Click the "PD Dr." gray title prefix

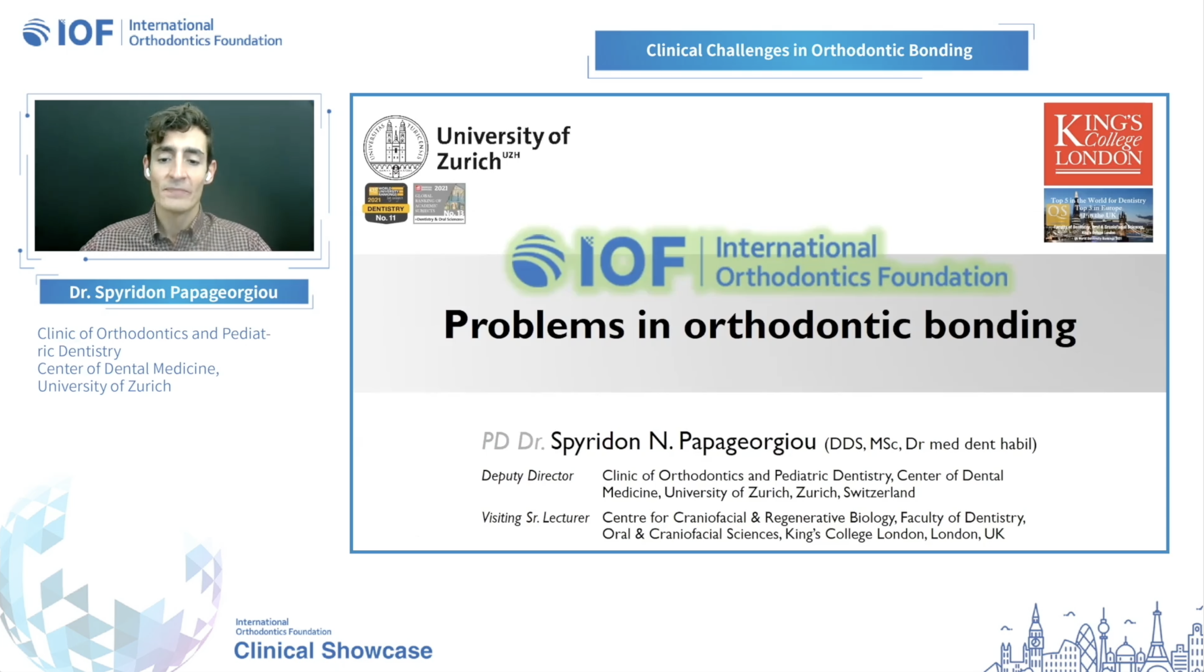513,441
